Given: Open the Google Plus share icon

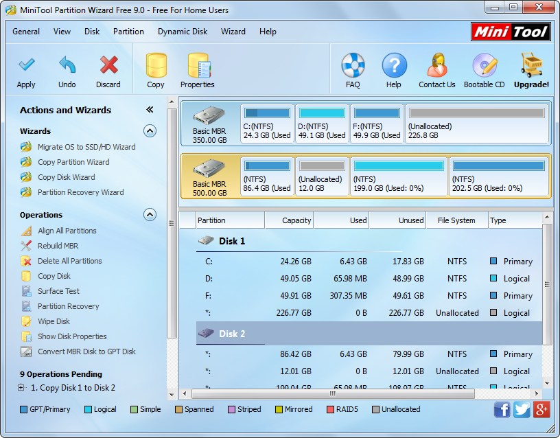Looking at the screenshot, I should click(x=541, y=409).
